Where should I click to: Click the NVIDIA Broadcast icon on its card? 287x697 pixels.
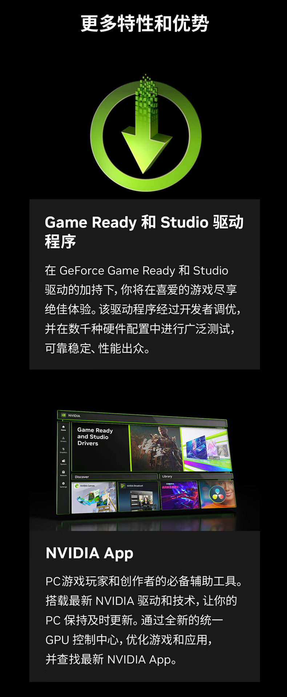[123, 486]
